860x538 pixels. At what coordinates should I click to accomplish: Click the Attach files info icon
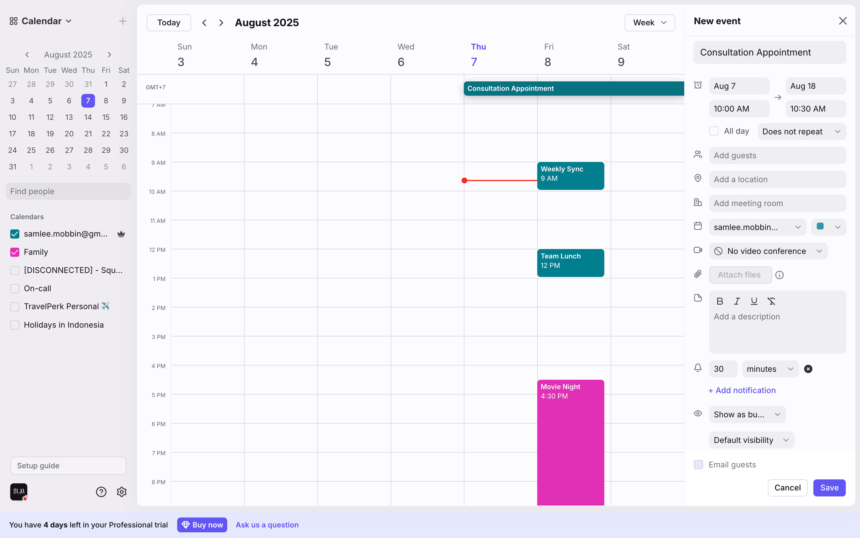(x=779, y=275)
